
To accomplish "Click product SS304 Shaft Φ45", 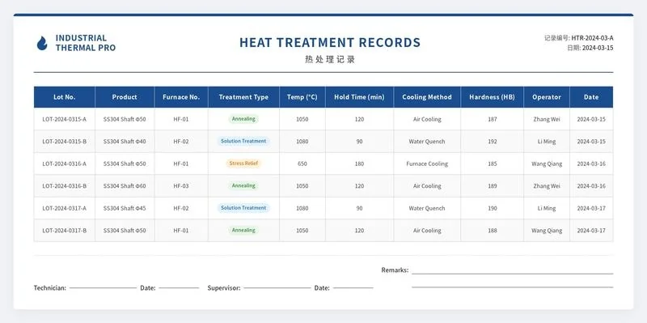I will (125, 208).
